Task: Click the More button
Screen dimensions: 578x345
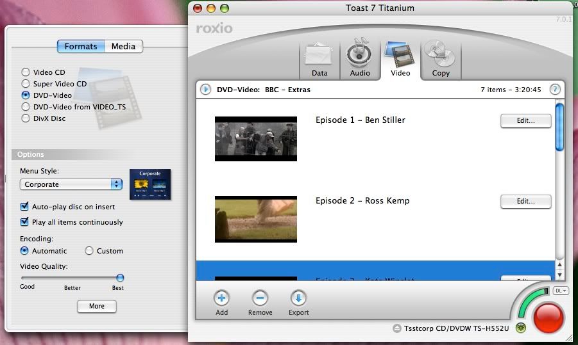Action: coord(97,306)
